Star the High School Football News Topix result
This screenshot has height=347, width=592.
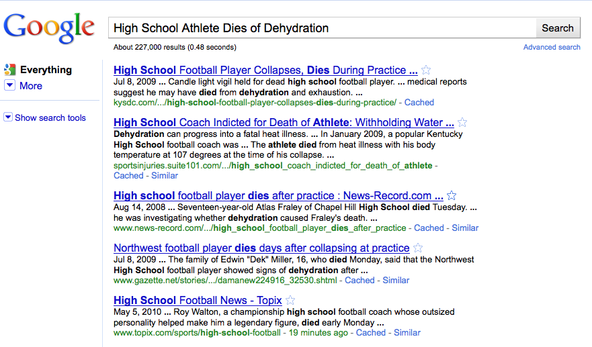[x=290, y=301]
